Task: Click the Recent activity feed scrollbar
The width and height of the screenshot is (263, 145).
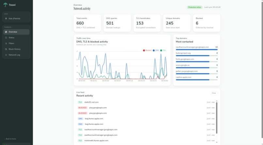Action: point(217,118)
